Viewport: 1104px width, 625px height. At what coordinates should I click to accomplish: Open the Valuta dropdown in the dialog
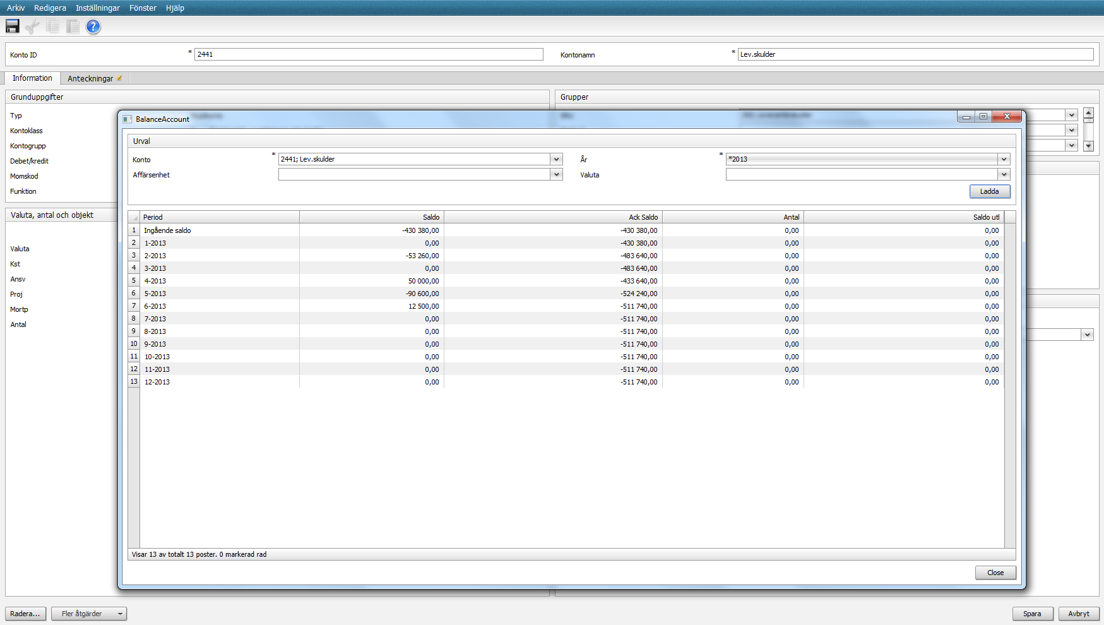1004,174
